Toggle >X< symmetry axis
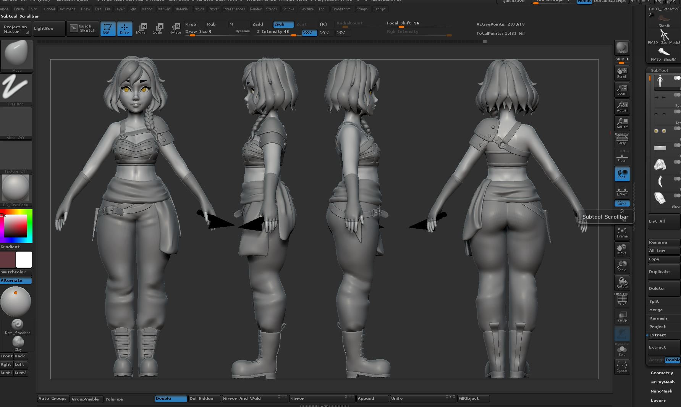681x407 pixels. click(309, 33)
